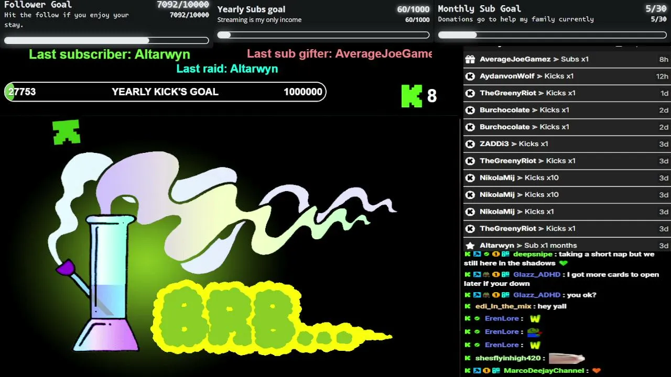Click the 'Last sub gifter' text
Screen dimensions: 671x377
340,54
